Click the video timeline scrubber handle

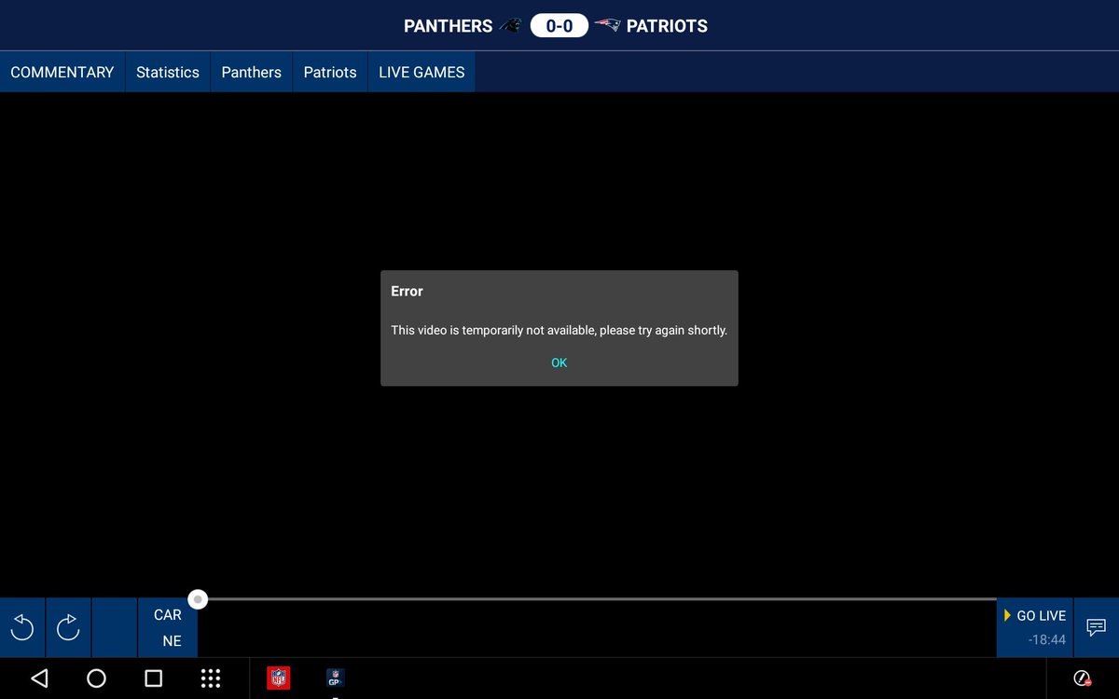tap(198, 599)
